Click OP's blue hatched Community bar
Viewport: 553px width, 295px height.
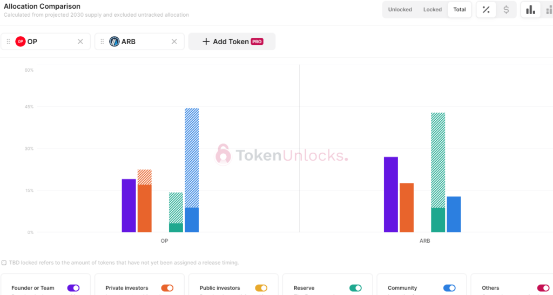[x=192, y=156]
